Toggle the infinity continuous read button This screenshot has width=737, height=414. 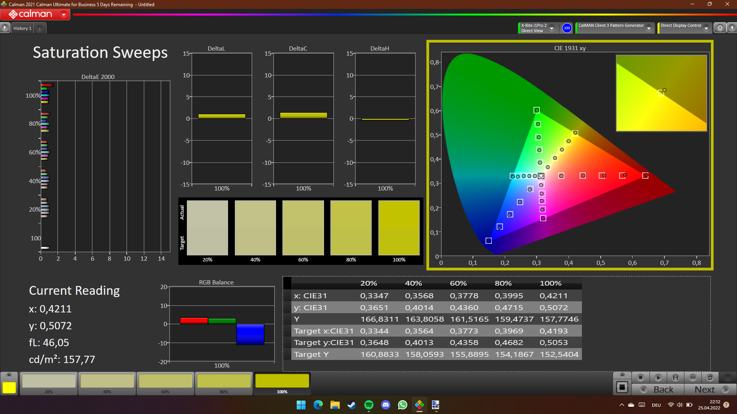[x=693, y=378]
